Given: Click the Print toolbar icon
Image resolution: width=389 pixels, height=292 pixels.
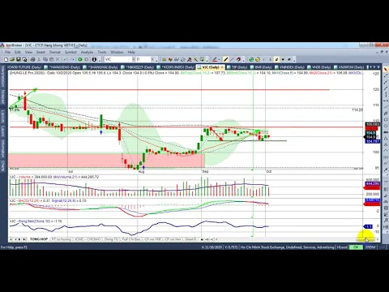Looking at the screenshot, I should tap(32, 59).
